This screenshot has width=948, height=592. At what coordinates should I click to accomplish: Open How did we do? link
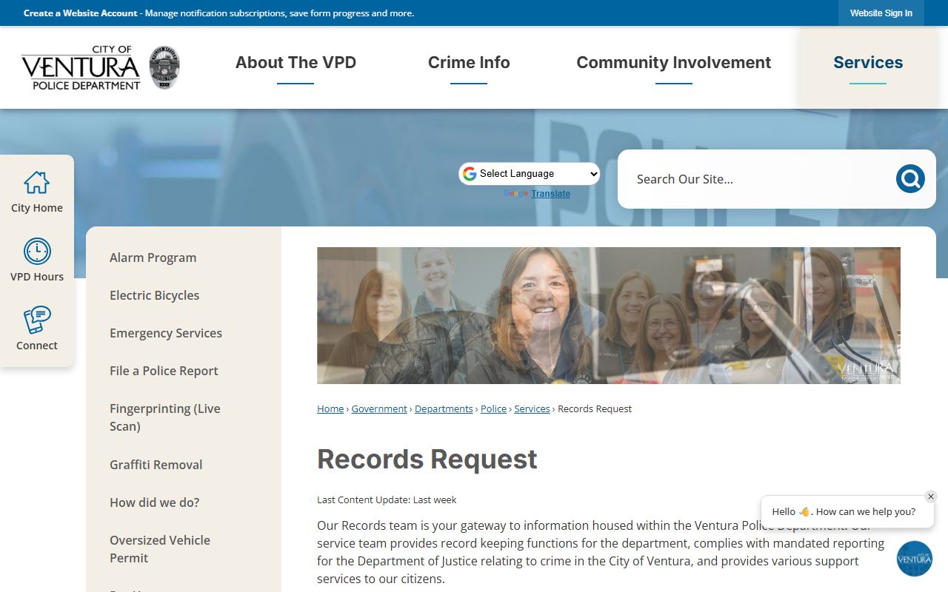pos(155,502)
